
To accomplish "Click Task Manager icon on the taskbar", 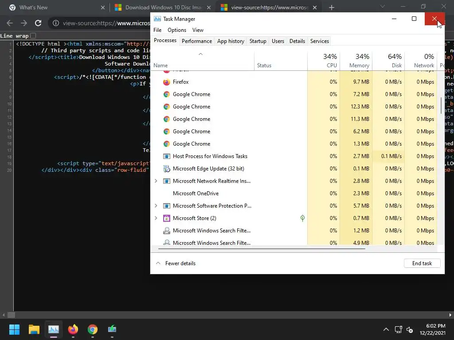I will pyautogui.click(x=54, y=329).
